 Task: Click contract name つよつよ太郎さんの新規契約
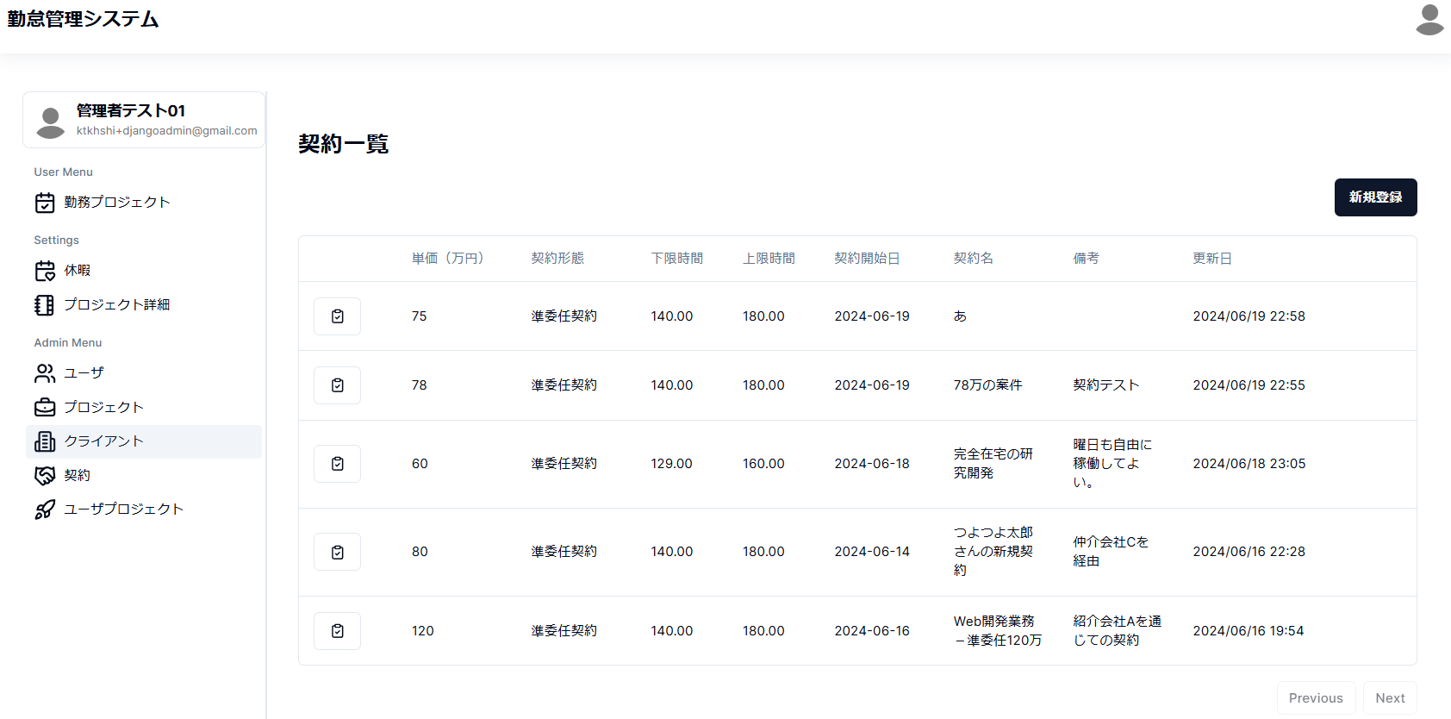click(x=993, y=552)
